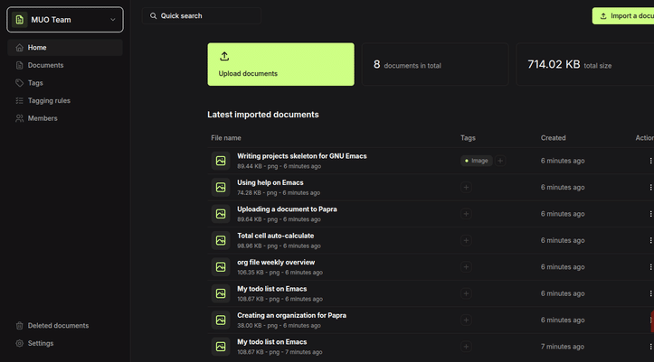This screenshot has height=362, width=654.
Task: Click the Import a document button
Action: pyautogui.click(x=623, y=16)
